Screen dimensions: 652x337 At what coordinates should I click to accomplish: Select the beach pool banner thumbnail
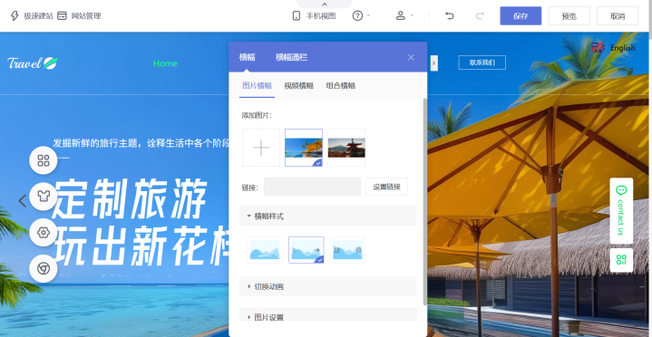coord(304,148)
